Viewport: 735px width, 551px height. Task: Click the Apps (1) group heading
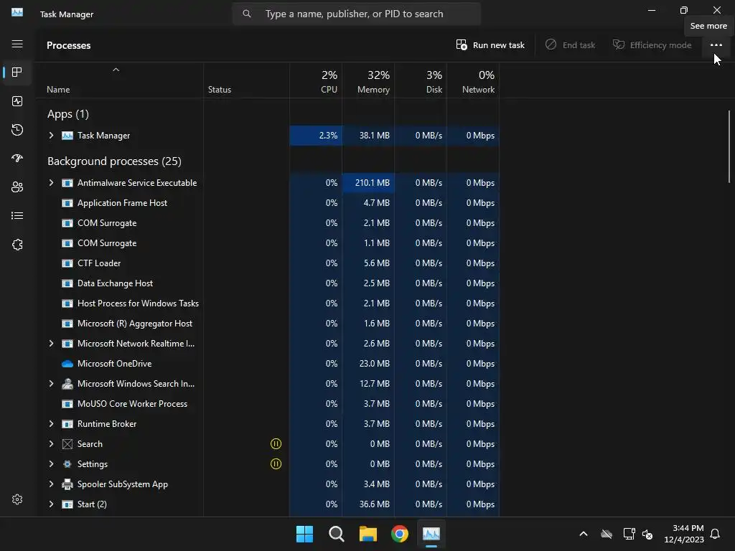click(68, 114)
